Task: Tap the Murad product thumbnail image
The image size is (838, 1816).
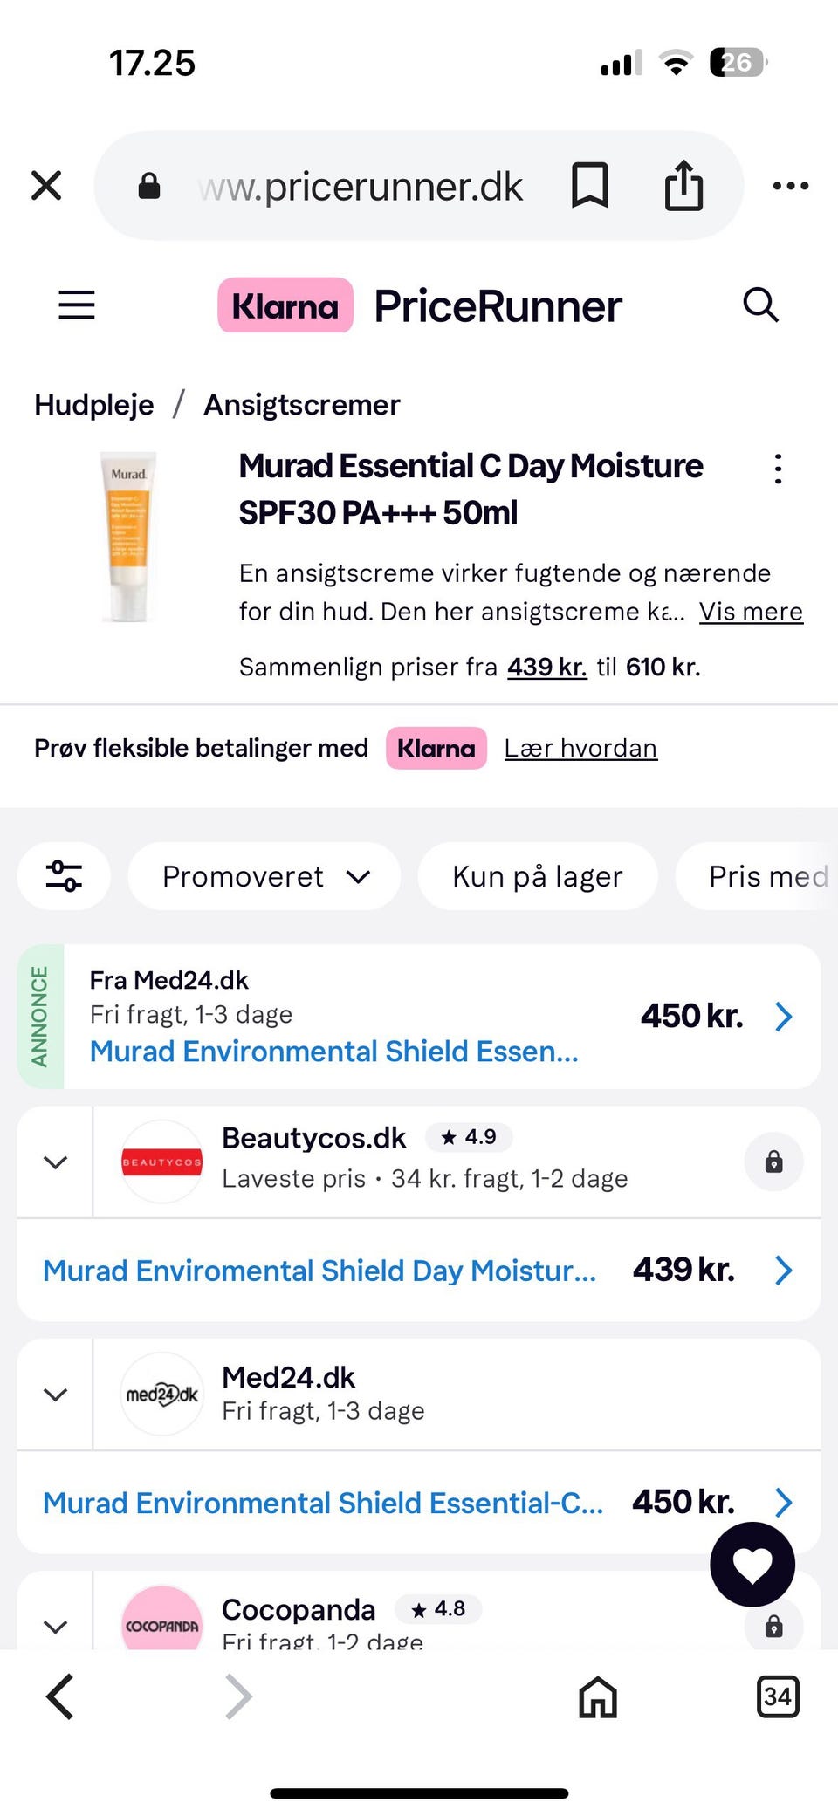Action: 128,537
